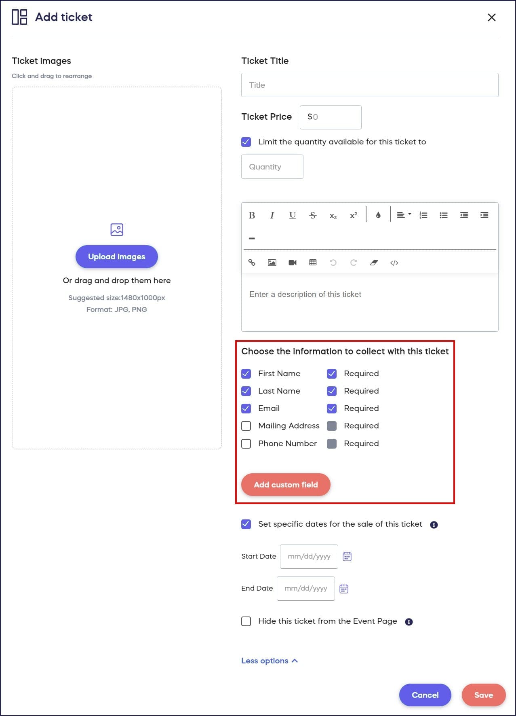Insert a video with the camera icon
This screenshot has width=516, height=716.
(293, 263)
